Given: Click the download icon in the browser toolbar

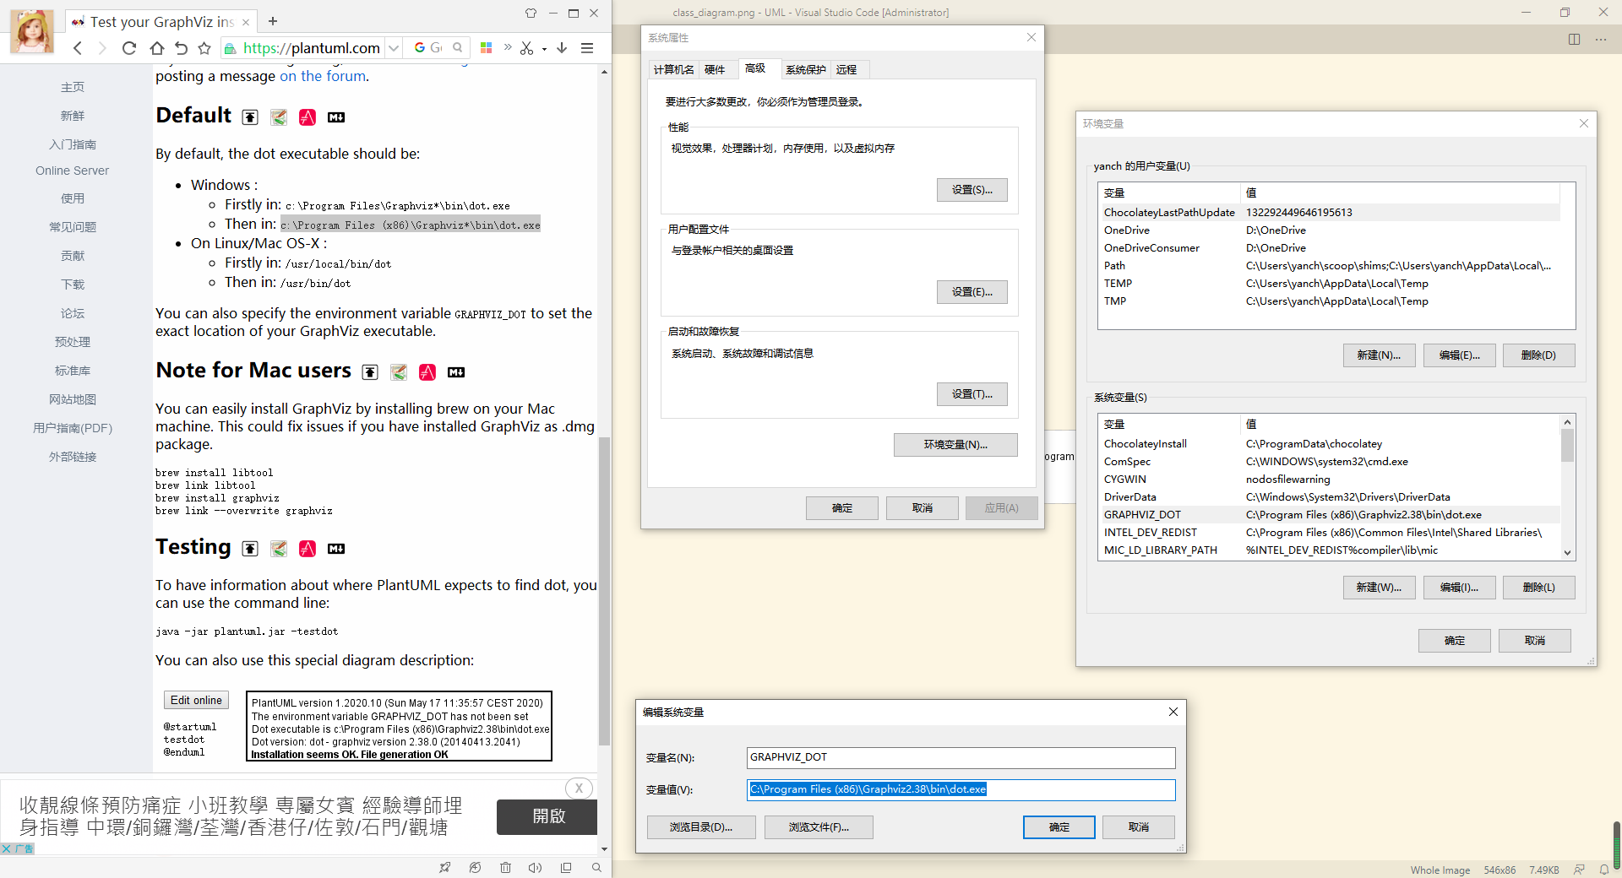Looking at the screenshot, I should coord(561,48).
